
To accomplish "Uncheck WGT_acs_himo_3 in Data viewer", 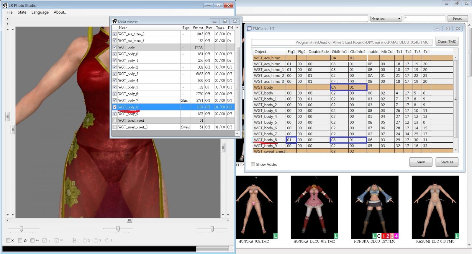I will click(x=114, y=40).
